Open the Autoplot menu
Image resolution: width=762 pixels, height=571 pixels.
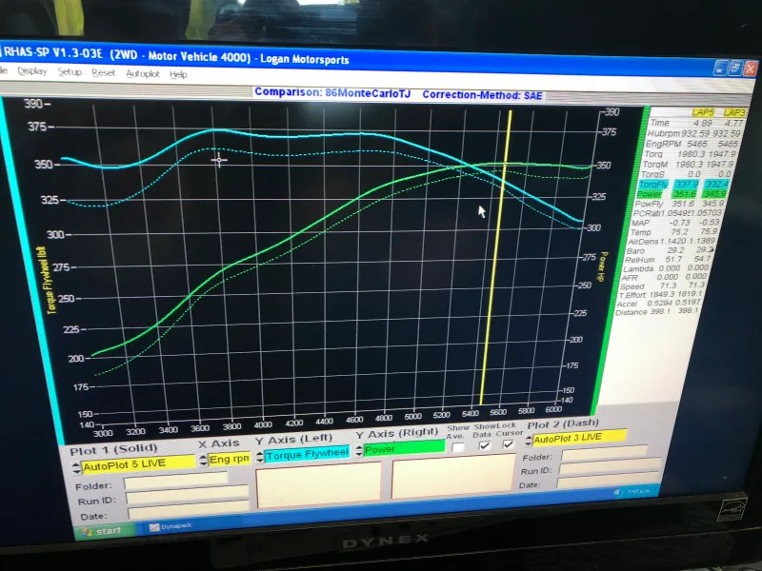[x=143, y=73]
